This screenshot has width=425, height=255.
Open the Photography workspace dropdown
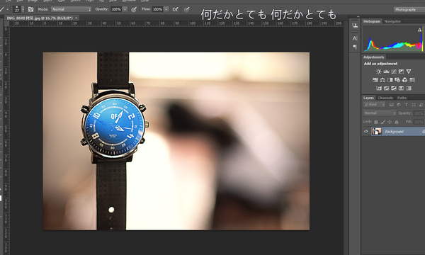[x=409, y=10]
